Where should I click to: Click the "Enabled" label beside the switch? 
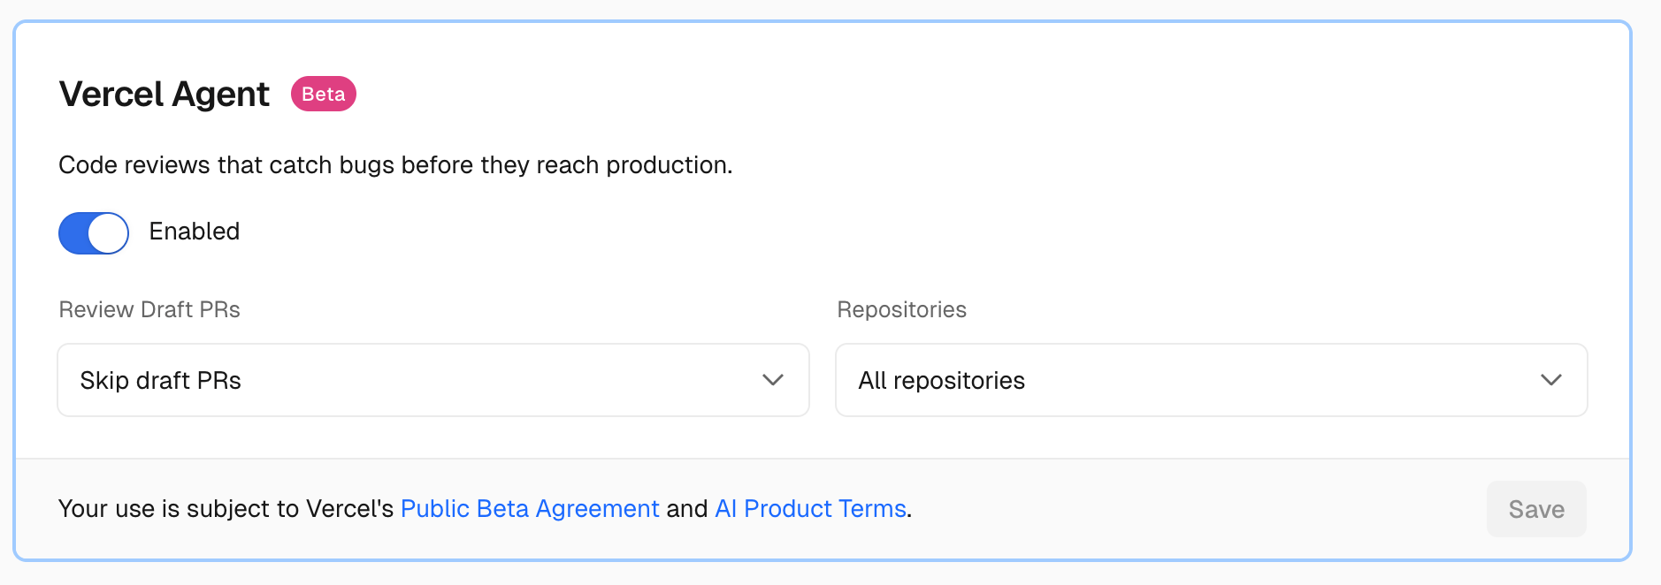click(x=195, y=232)
